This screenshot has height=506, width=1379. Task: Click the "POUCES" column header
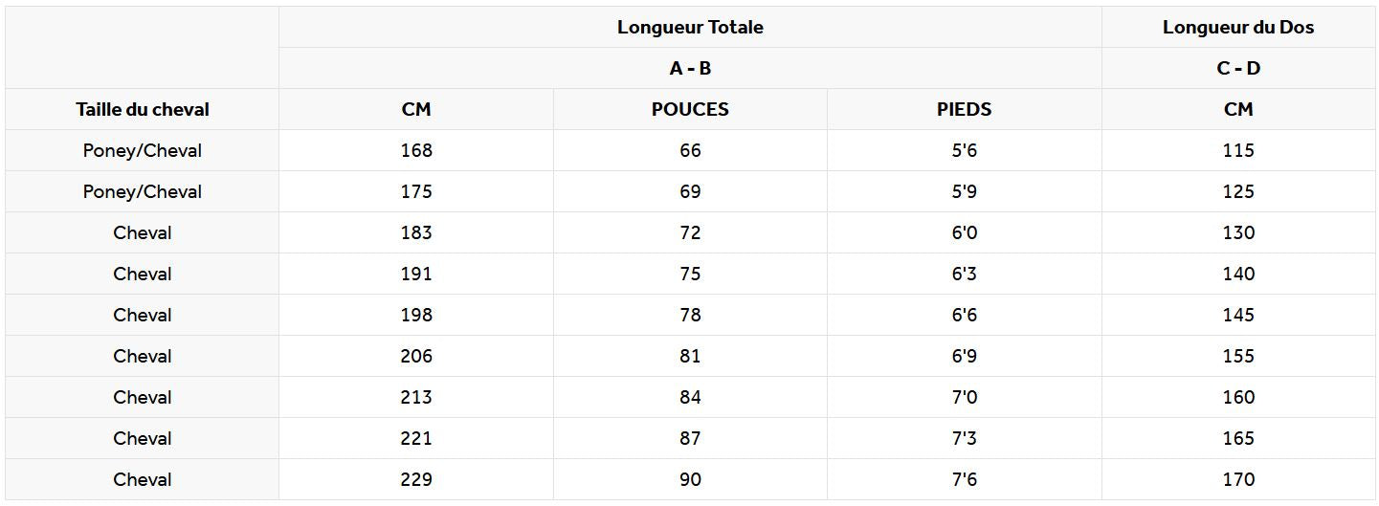point(690,109)
